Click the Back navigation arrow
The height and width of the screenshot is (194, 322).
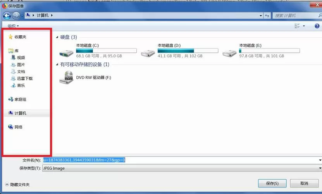tap(7, 16)
